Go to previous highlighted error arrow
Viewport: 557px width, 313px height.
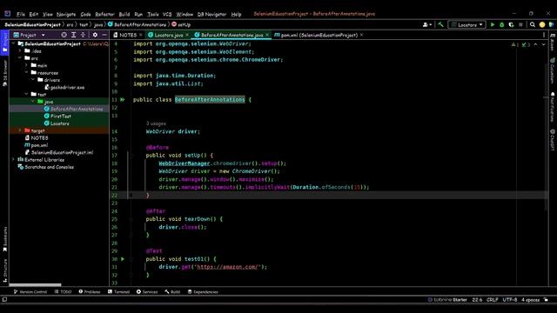pyautogui.click(x=535, y=44)
